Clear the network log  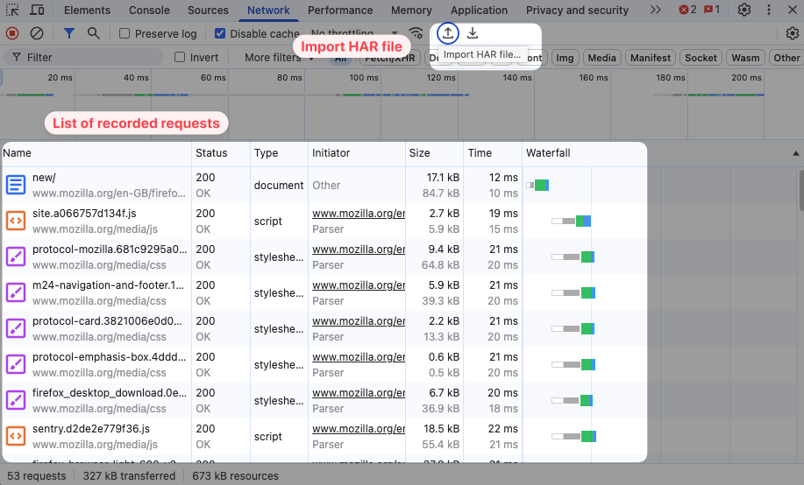click(37, 34)
